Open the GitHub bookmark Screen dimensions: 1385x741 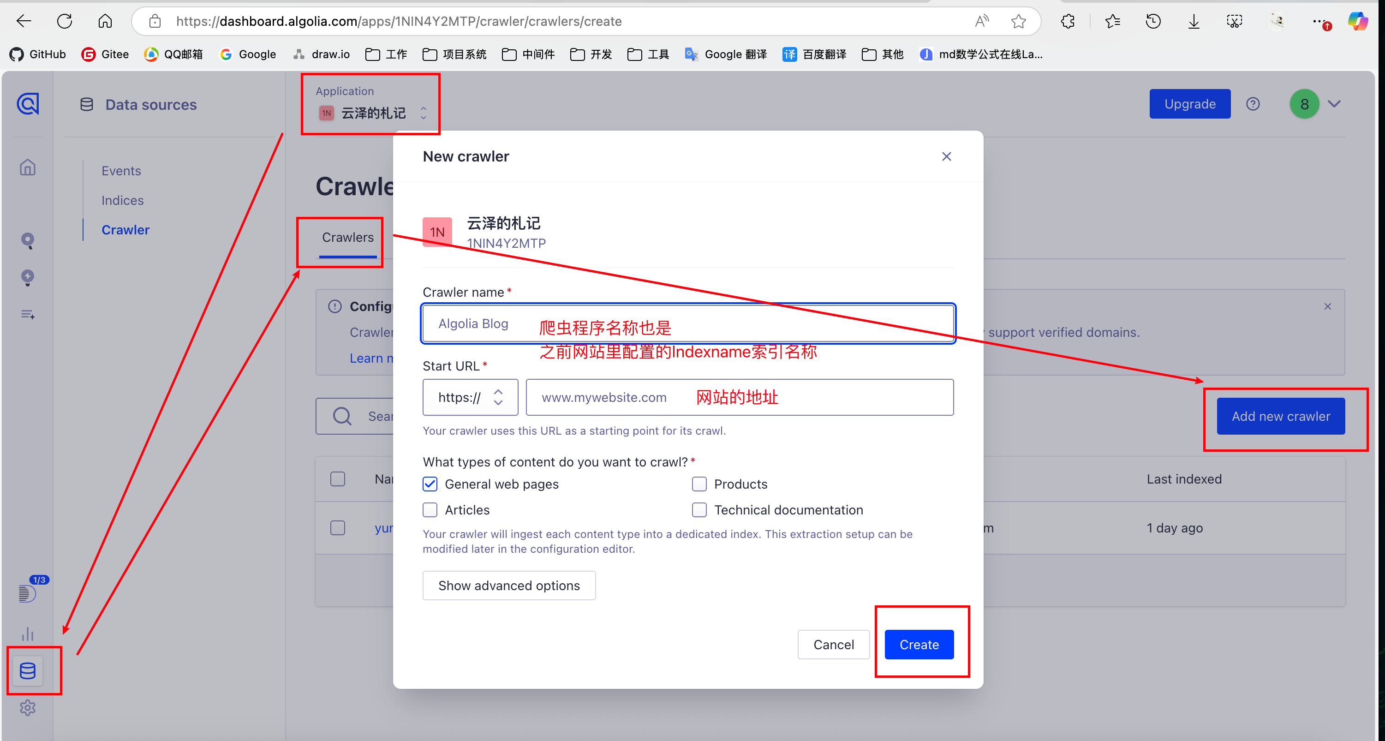coord(38,54)
